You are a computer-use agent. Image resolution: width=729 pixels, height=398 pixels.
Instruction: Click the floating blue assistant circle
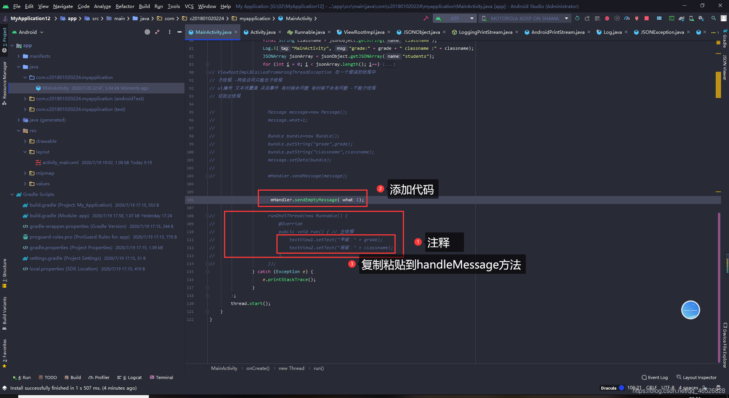click(691, 310)
